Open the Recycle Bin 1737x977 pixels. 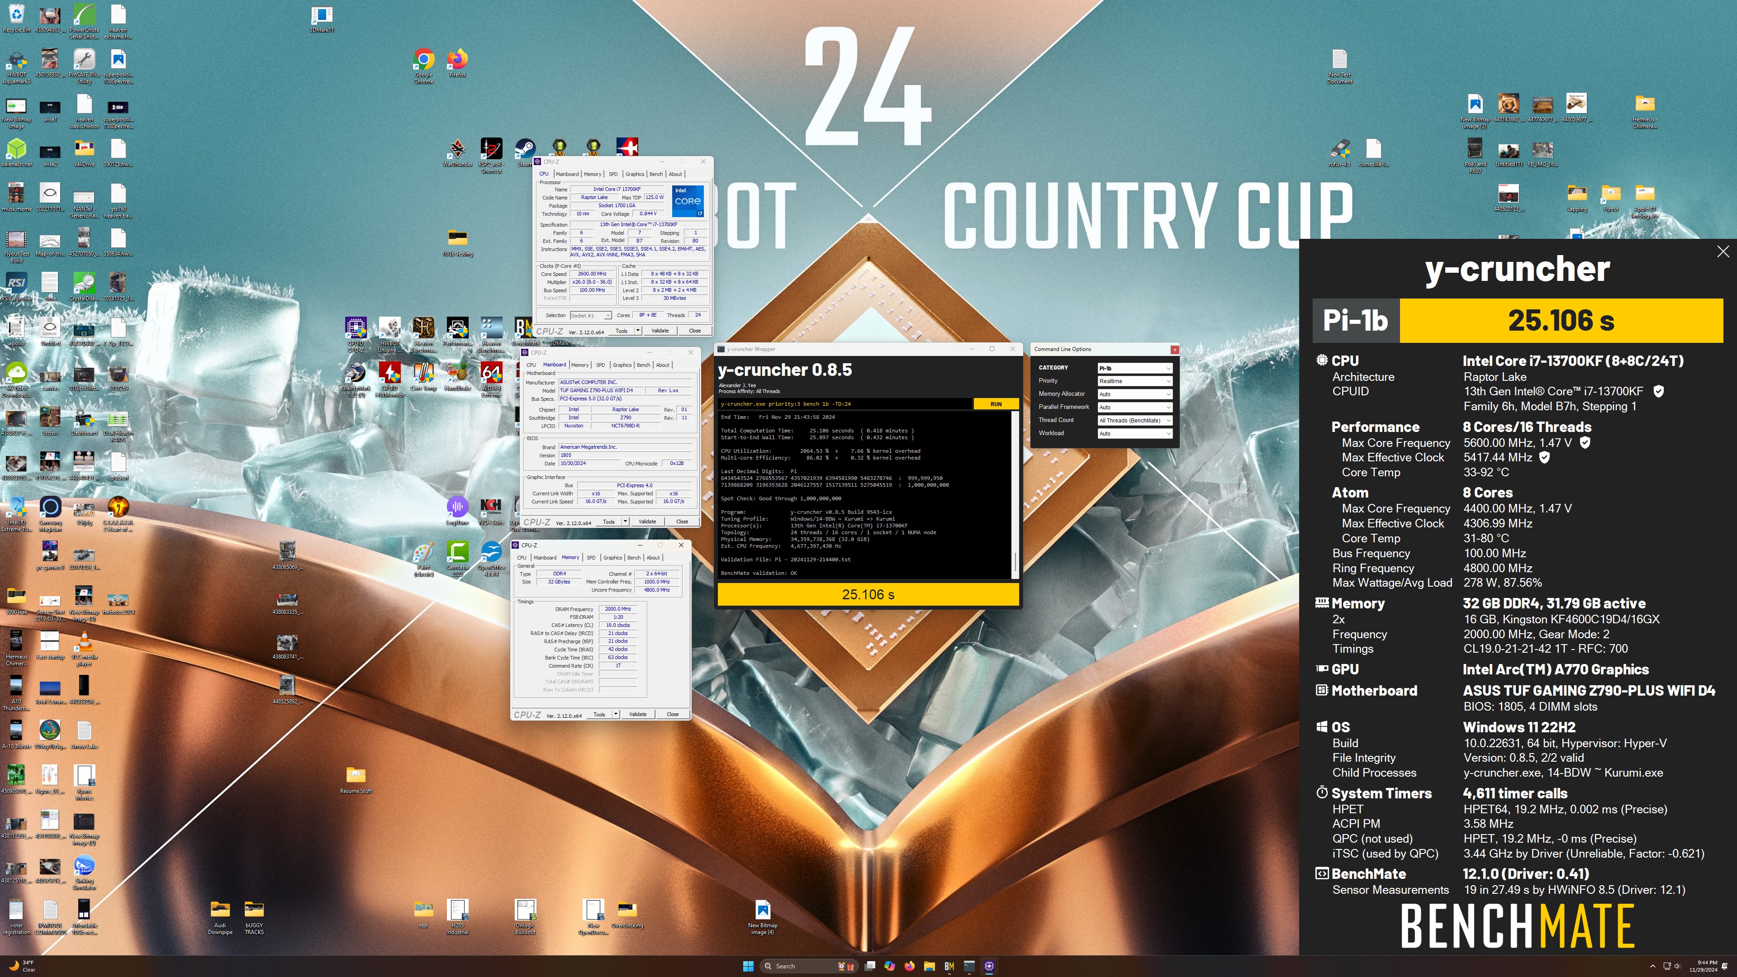point(16,18)
